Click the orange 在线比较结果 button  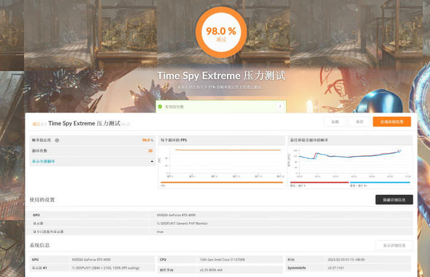point(392,122)
